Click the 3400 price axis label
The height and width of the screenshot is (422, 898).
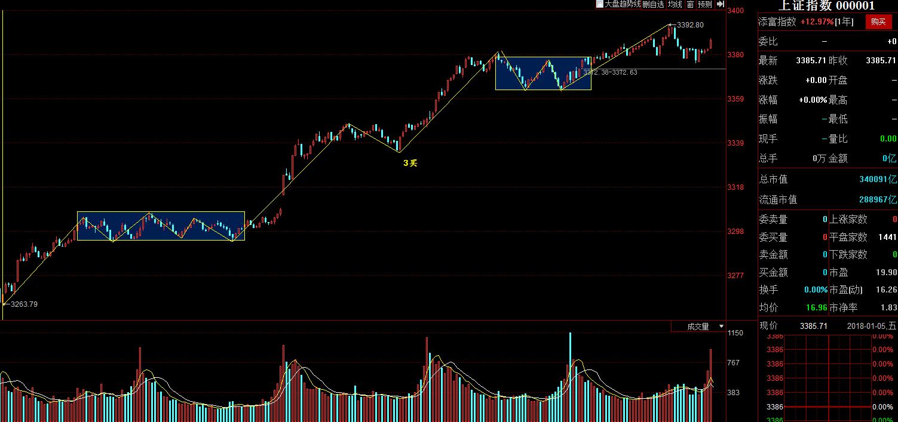pos(735,11)
